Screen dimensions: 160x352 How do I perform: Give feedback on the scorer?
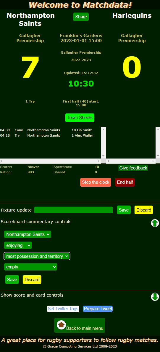tap(133, 168)
